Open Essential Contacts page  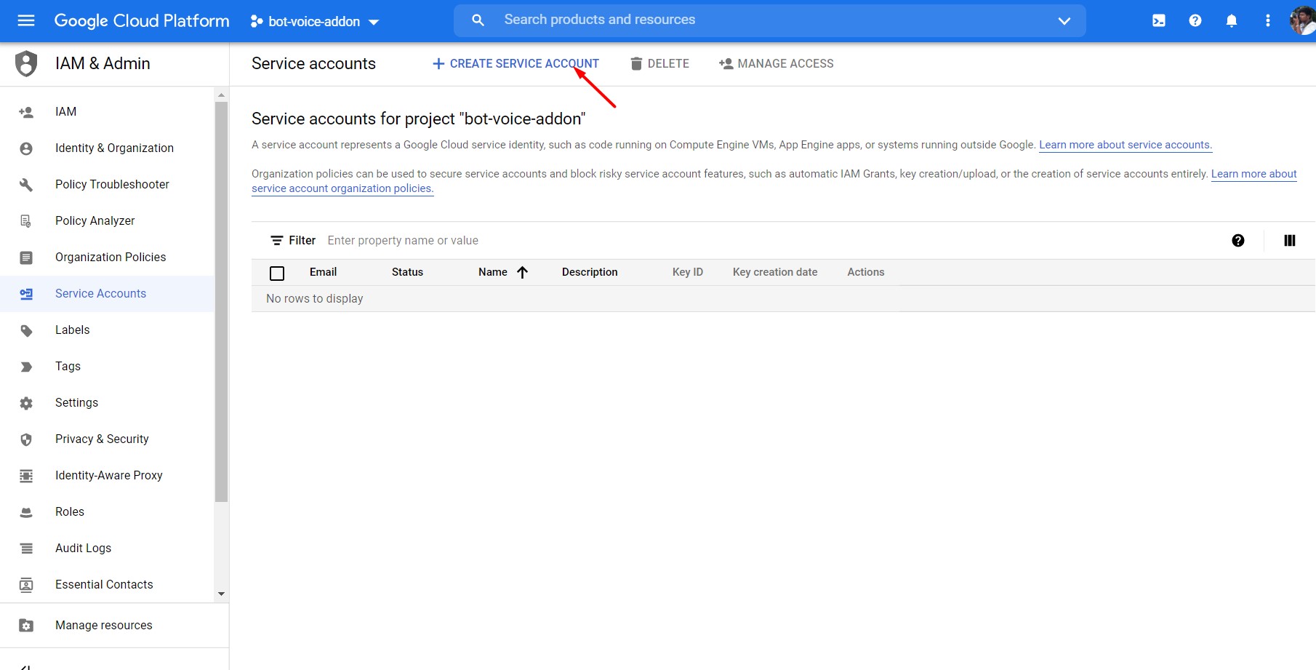click(104, 585)
